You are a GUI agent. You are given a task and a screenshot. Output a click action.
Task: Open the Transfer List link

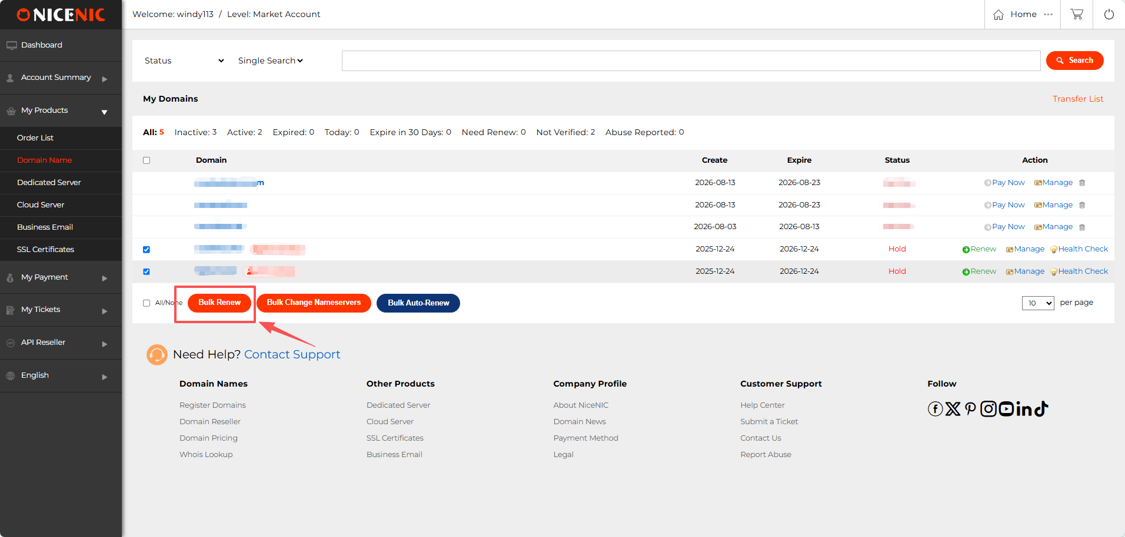(1078, 99)
